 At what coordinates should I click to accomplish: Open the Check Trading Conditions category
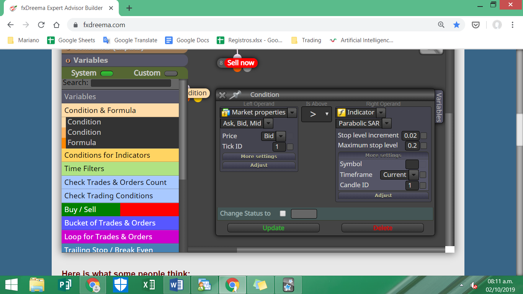pos(120,196)
